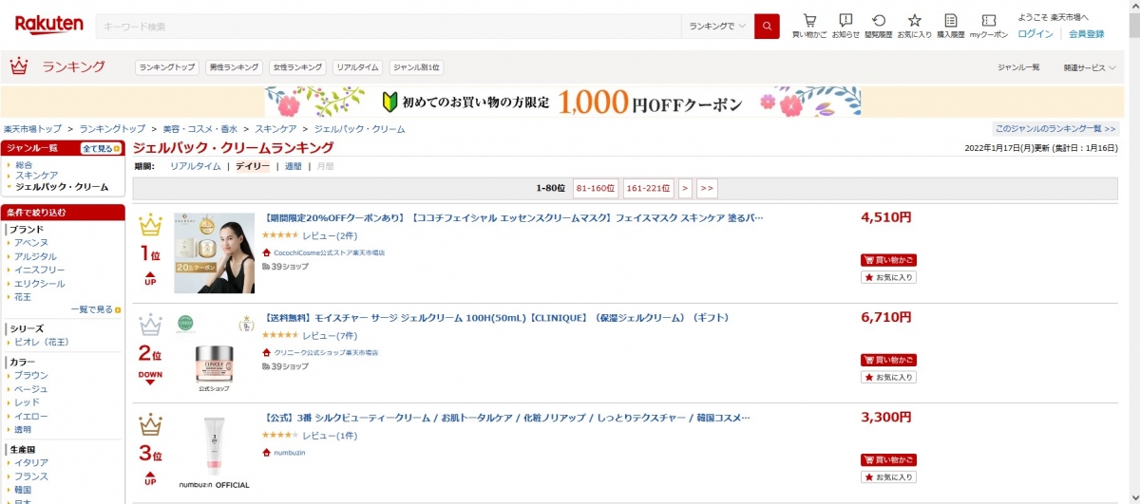Open the ジャンル一覧 link in ranking bar

click(1018, 67)
